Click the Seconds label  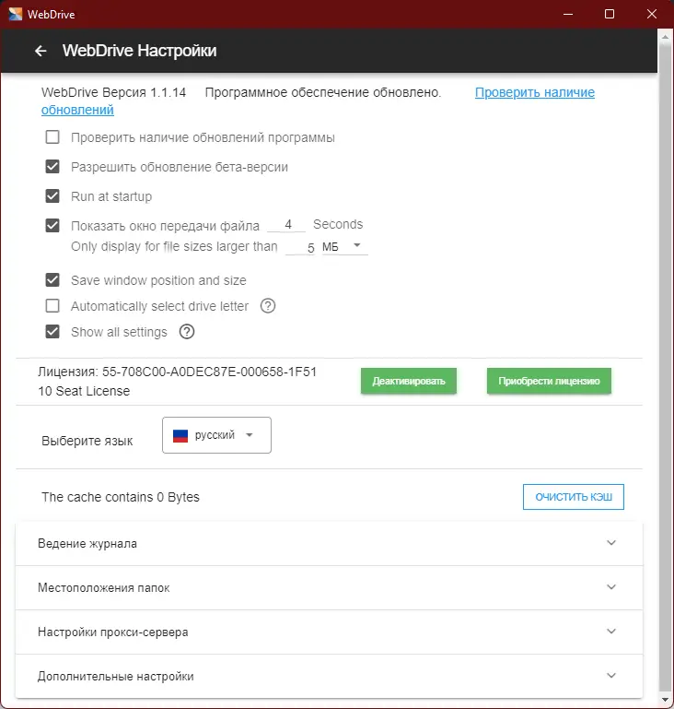click(338, 224)
